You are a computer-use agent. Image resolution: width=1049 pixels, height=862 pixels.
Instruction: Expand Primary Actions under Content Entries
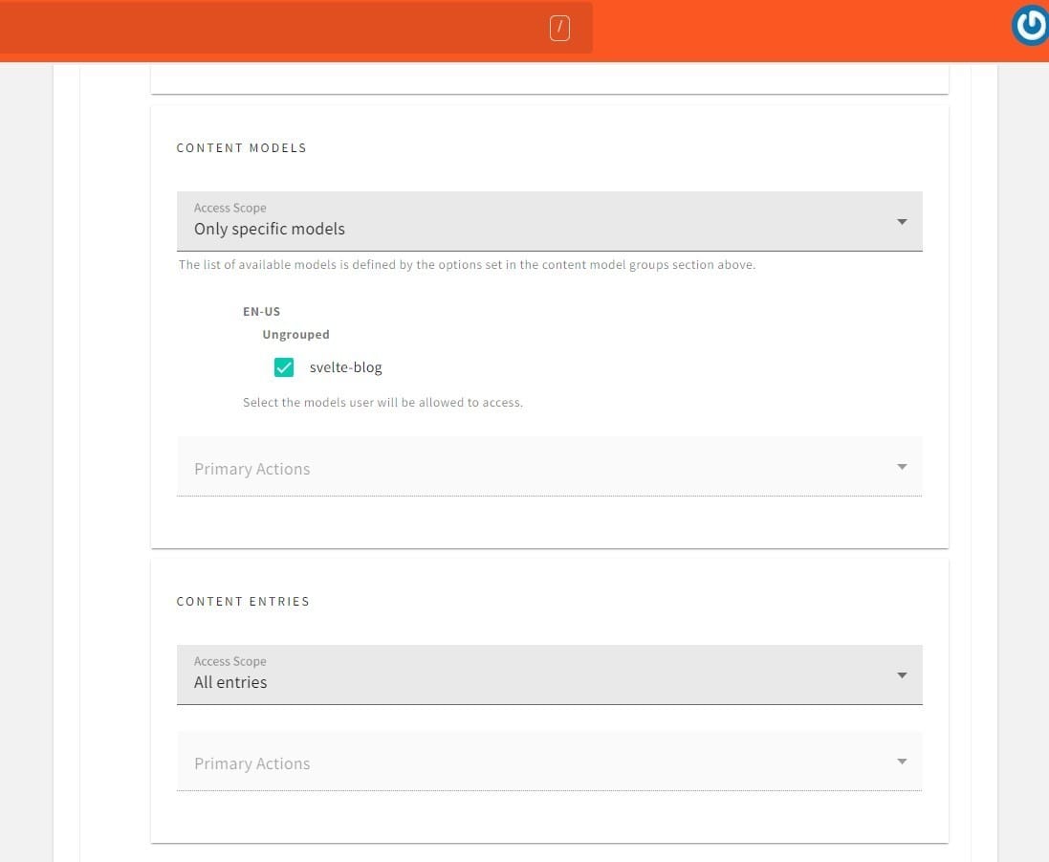point(549,763)
